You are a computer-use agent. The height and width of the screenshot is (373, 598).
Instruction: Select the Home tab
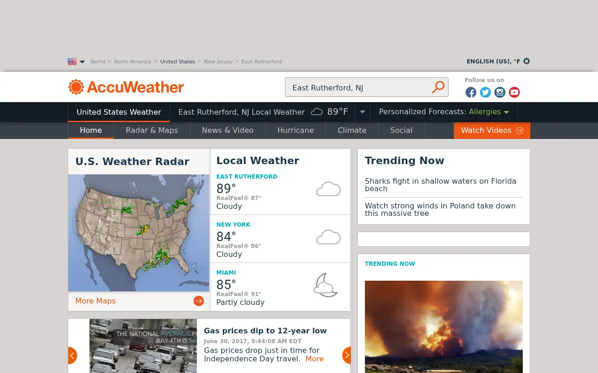tap(91, 131)
